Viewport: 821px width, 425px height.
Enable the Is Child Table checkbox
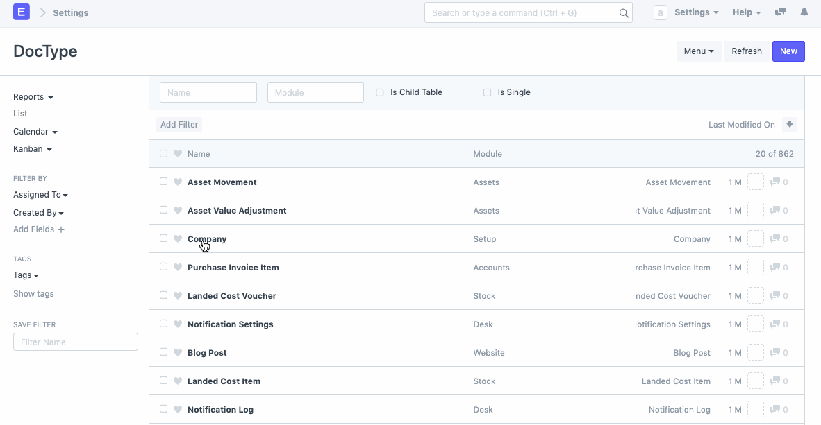click(380, 92)
